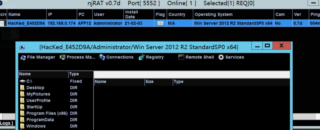This screenshot has height=130, width=320.
Task: Sort victims by Install Date column
Action: (139, 15)
